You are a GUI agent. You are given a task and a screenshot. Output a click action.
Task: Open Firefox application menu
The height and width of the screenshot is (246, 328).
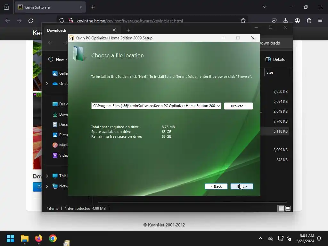tap(320, 20)
